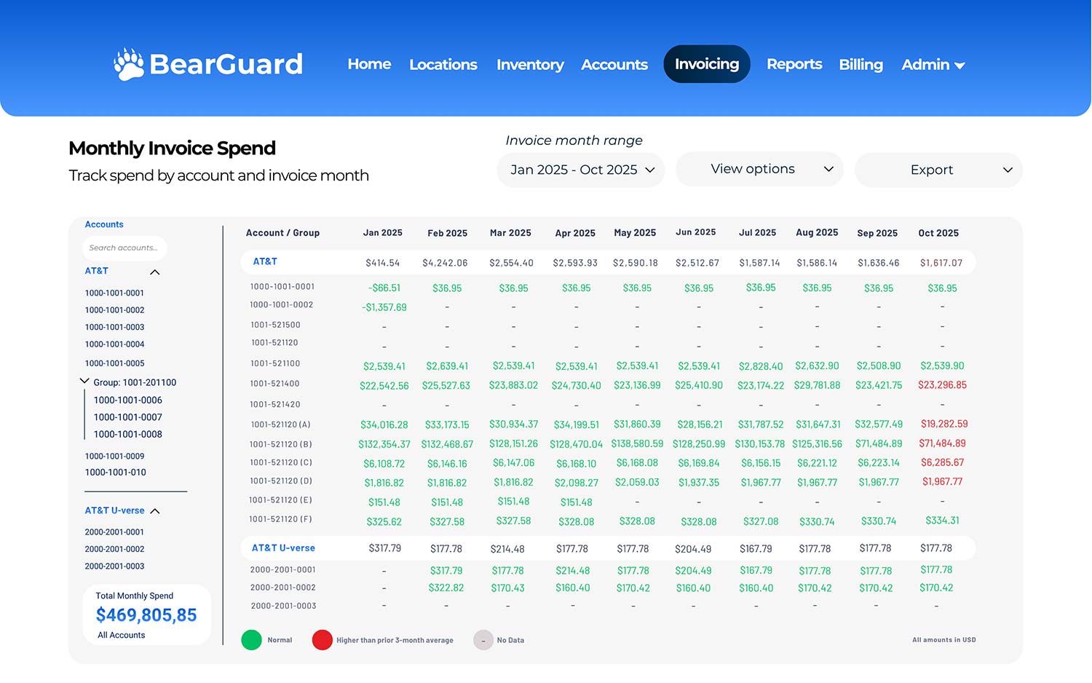
Task: Click the $4,242.06 AT&T Feb 2025 total
Action: 445,263
